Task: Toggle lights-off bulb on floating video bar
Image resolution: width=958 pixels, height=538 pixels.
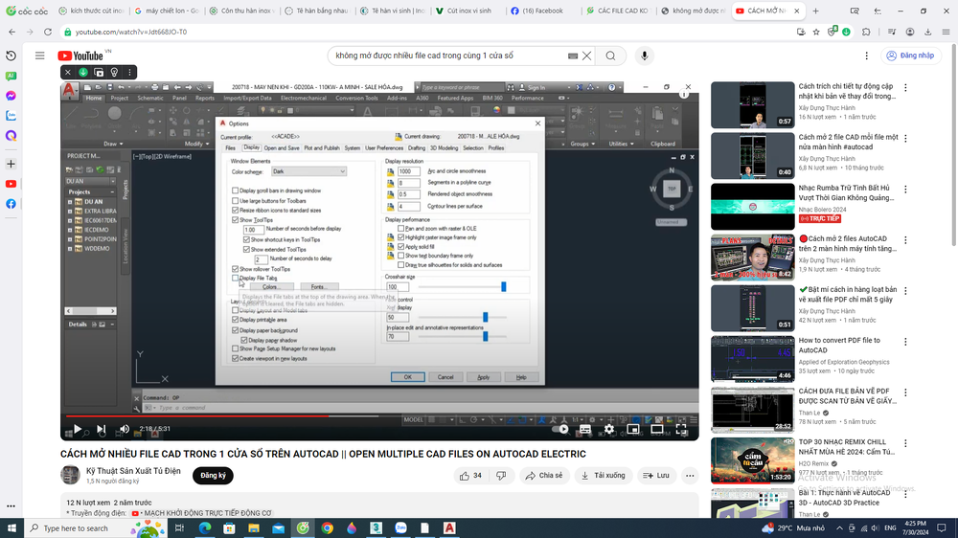Action: point(114,72)
